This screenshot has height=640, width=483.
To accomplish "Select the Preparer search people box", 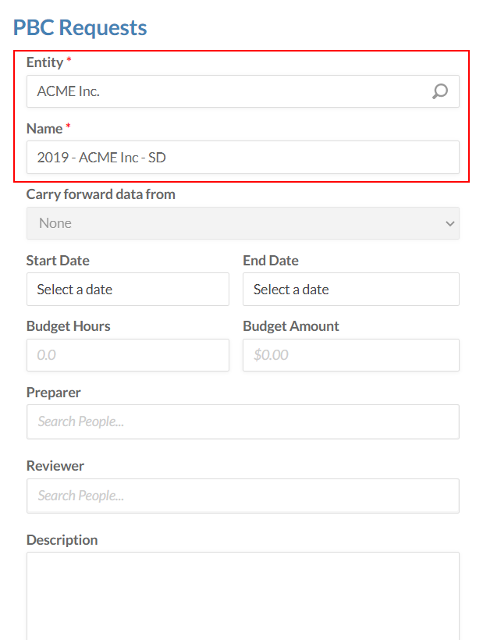I will tap(243, 421).
